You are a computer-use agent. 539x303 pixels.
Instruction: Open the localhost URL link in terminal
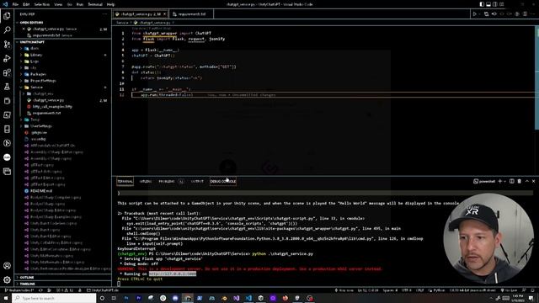click(x=173, y=274)
